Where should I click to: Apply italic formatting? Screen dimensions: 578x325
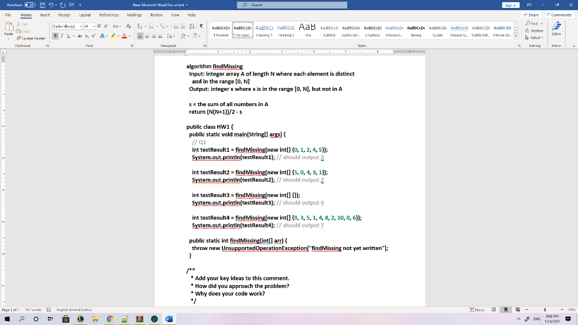[62, 36]
